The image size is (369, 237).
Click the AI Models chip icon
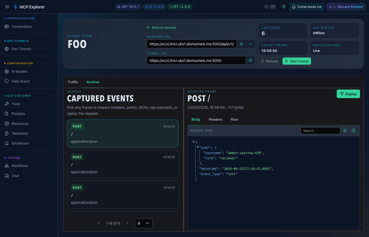point(7,72)
